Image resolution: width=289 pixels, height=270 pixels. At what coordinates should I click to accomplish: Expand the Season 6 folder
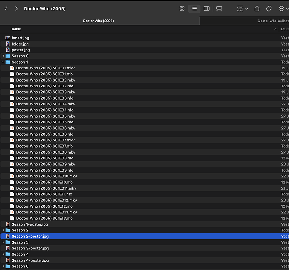[3, 266]
